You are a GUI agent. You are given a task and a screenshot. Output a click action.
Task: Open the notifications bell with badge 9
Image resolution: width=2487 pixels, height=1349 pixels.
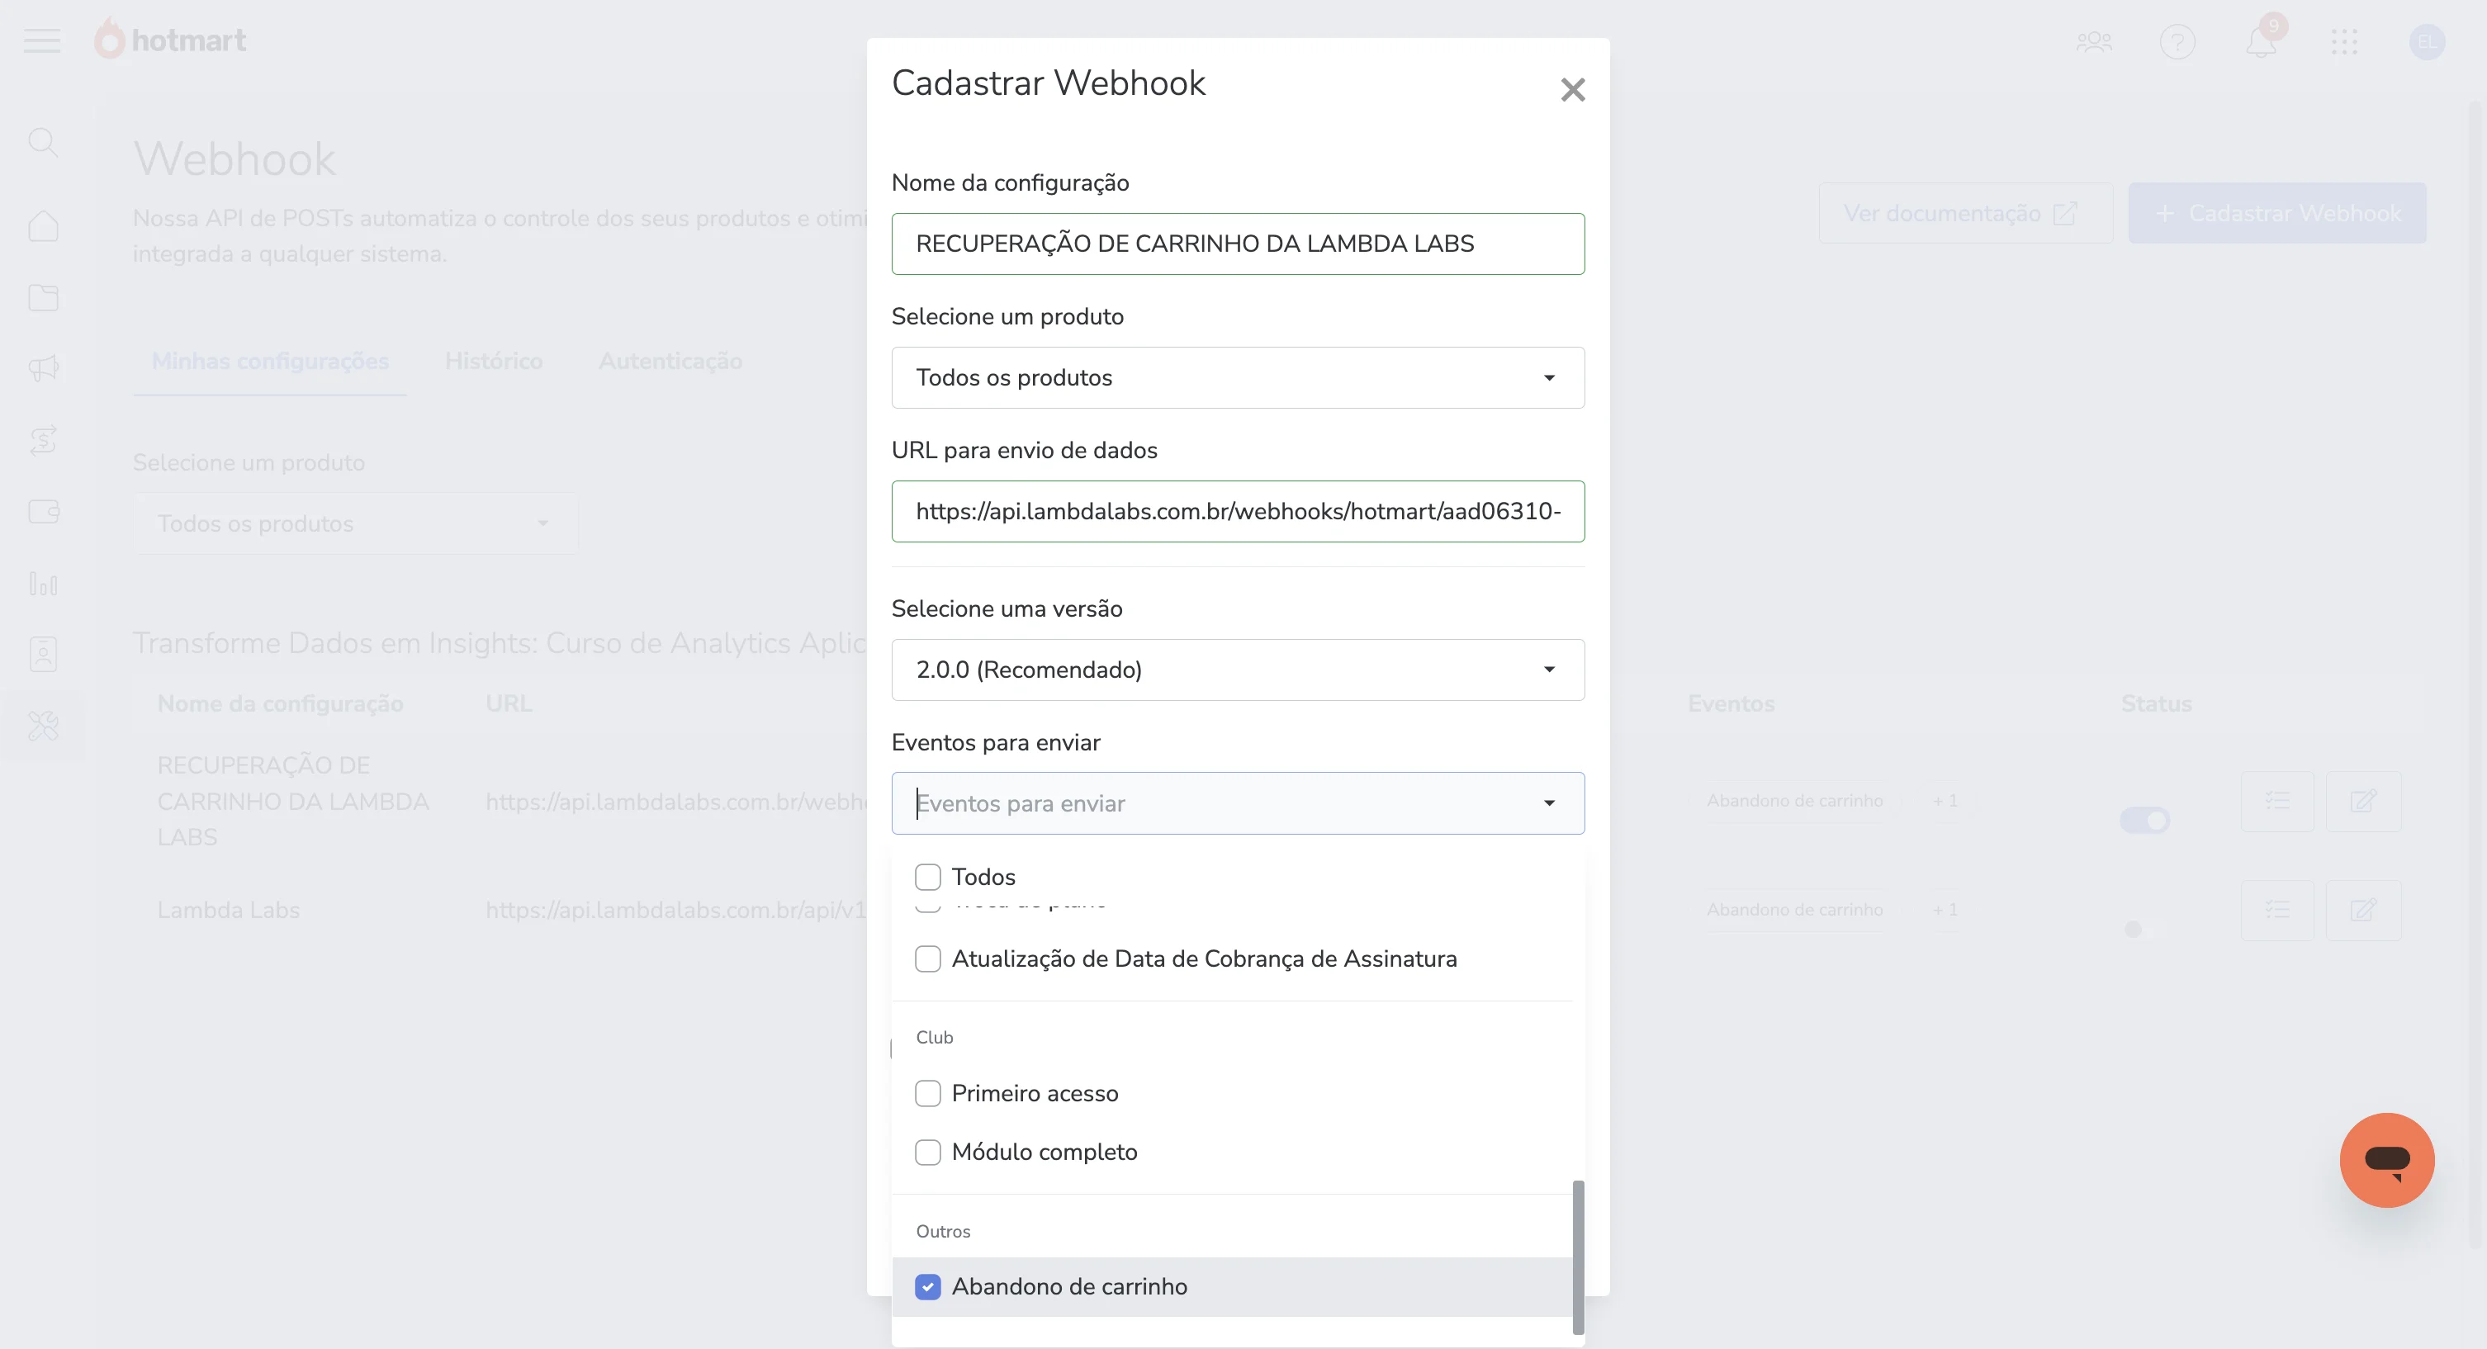tap(2260, 41)
